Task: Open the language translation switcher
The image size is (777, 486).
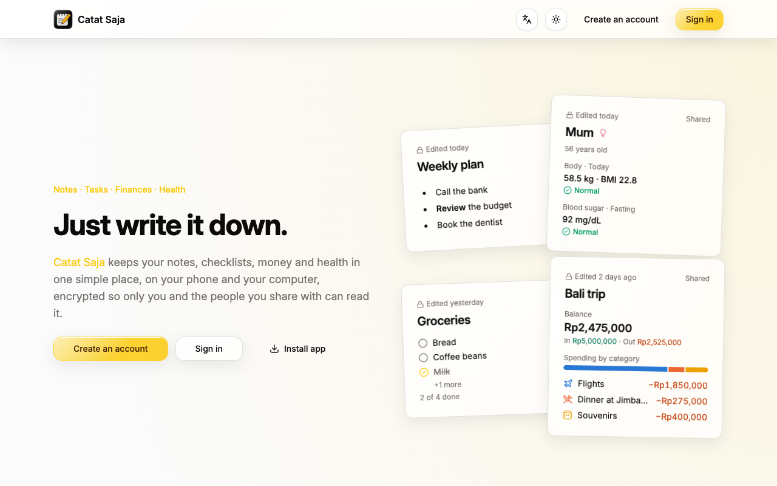Action: (x=527, y=19)
